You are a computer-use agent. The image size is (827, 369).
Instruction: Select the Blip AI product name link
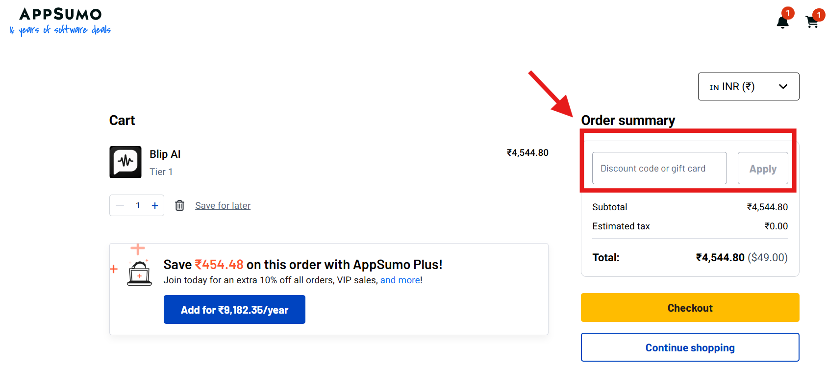click(165, 154)
